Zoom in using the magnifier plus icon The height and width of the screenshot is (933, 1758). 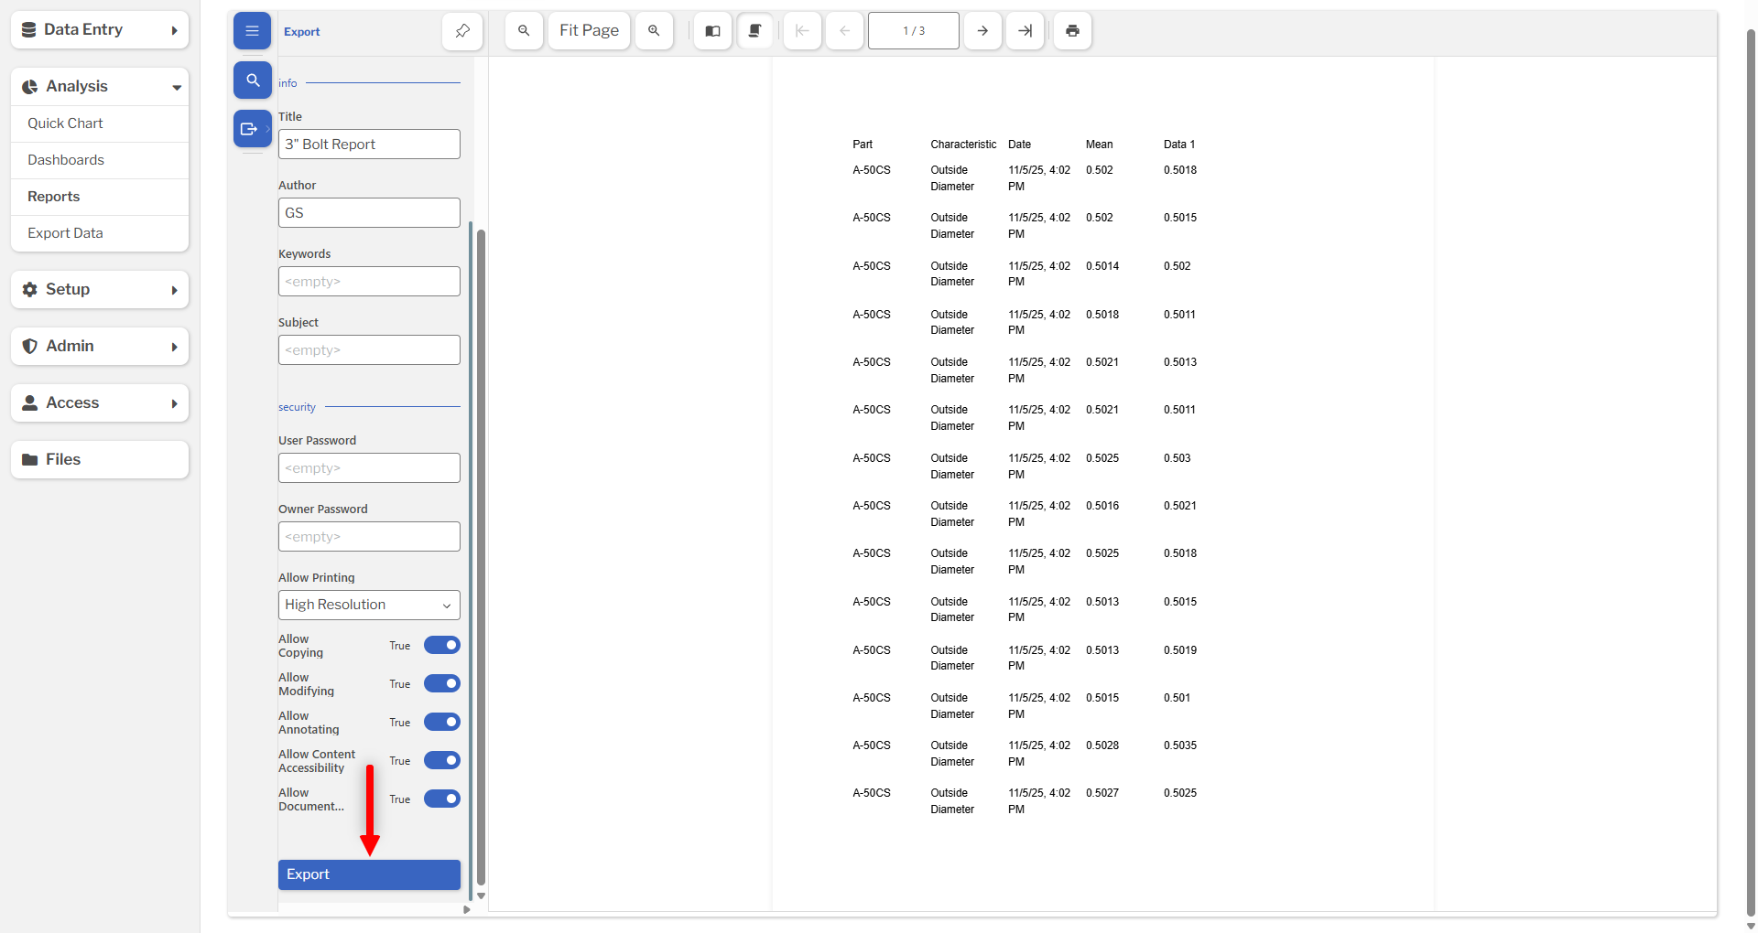click(654, 30)
